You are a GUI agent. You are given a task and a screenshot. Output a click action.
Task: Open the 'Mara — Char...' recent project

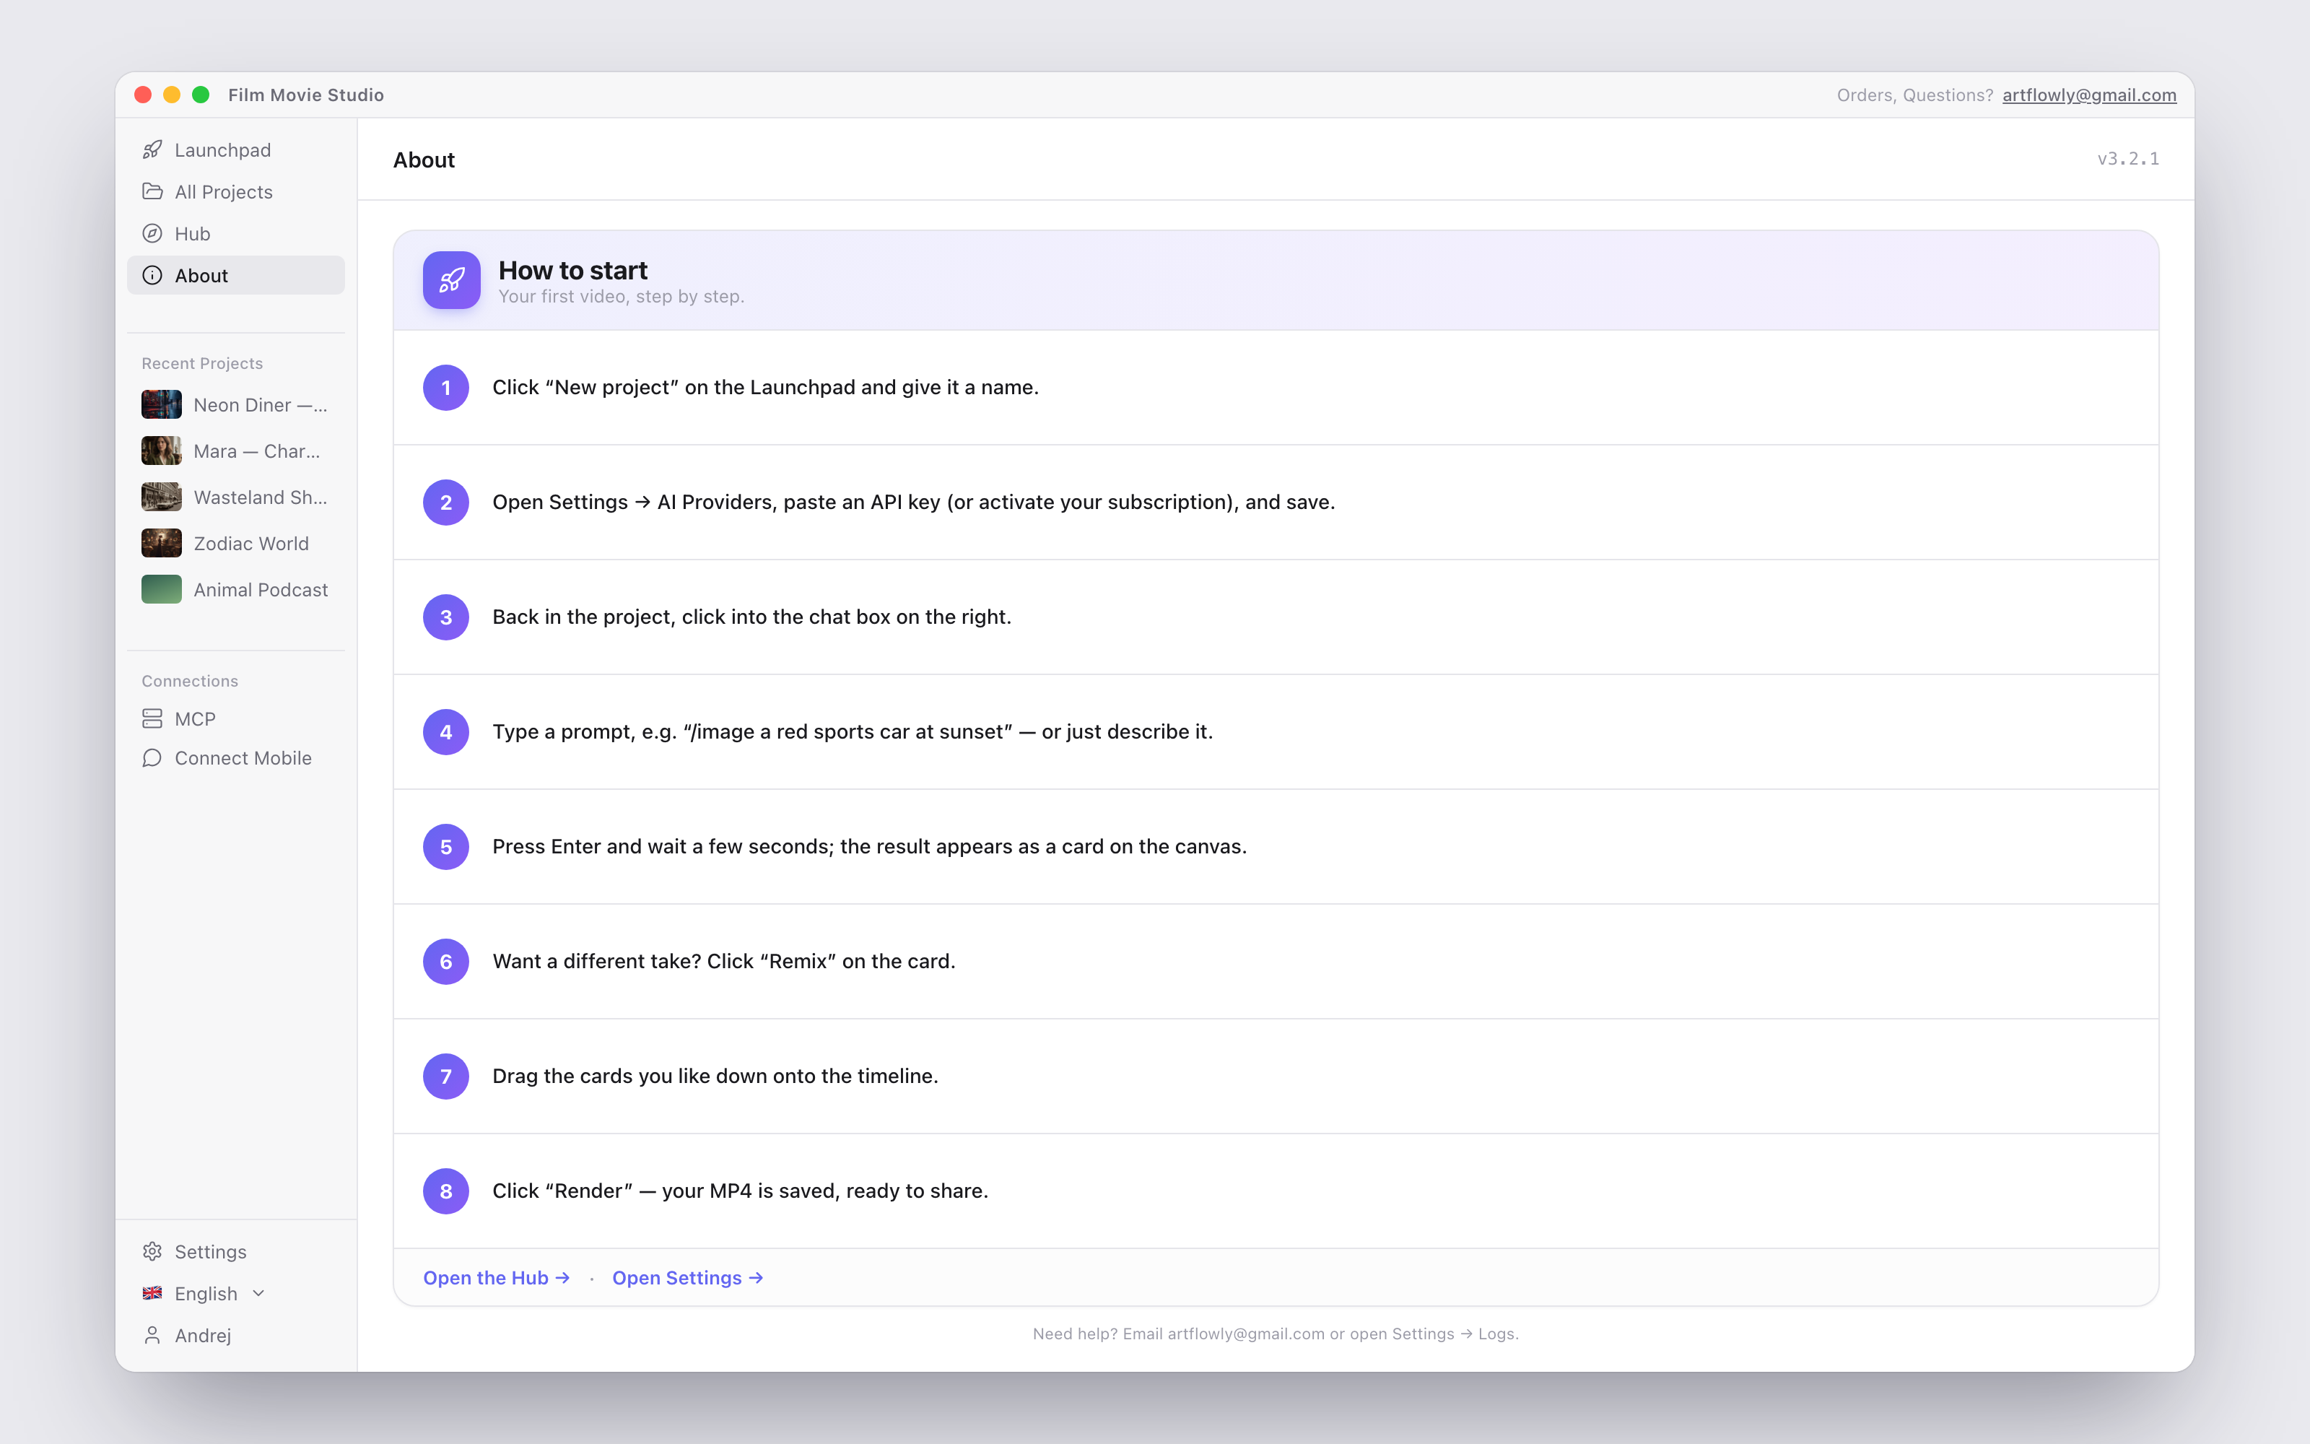pyautogui.click(x=236, y=451)
